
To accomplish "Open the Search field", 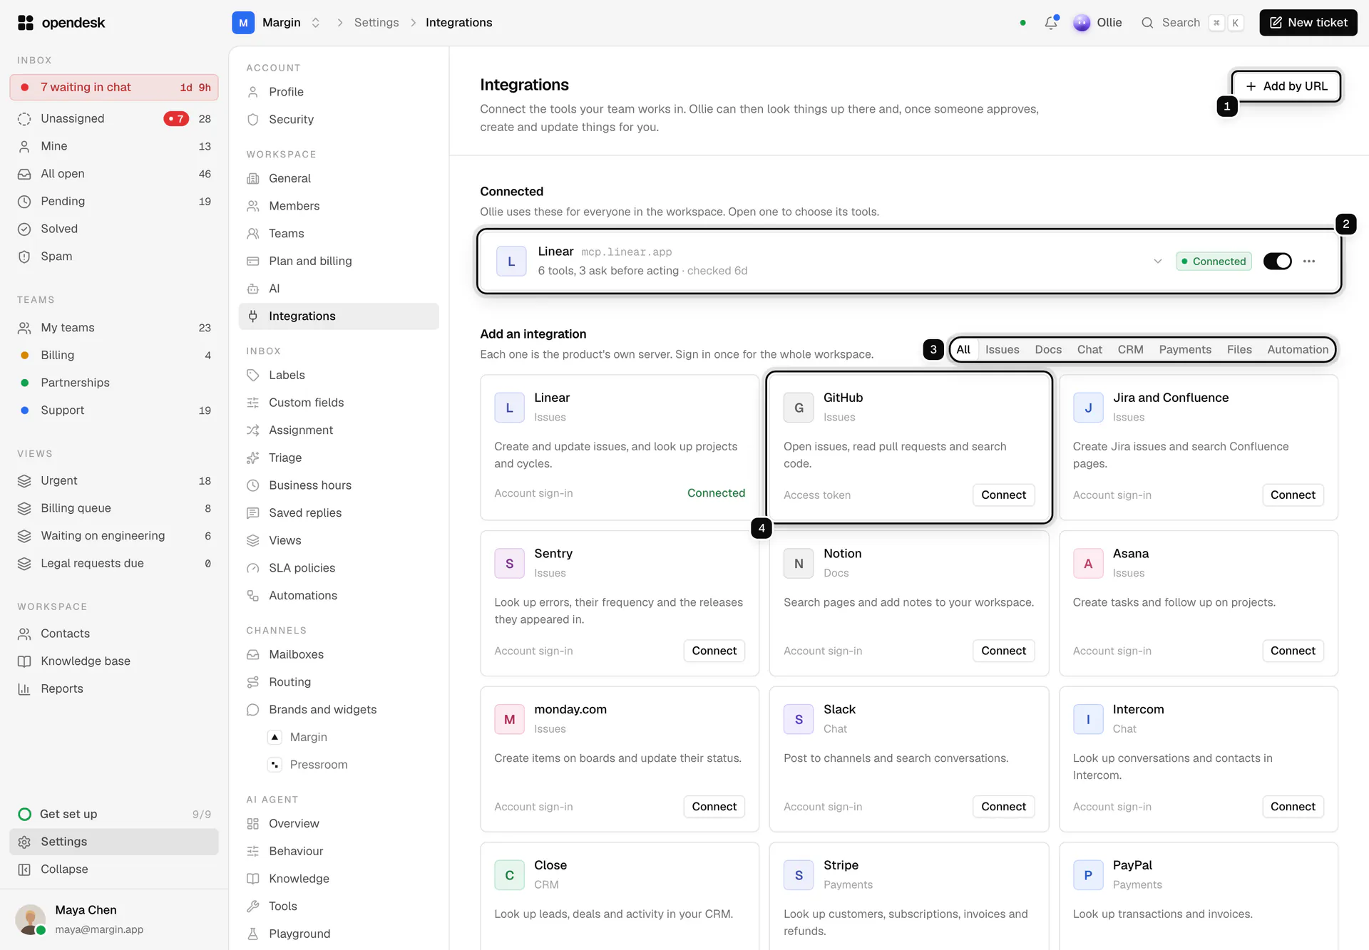I will 1192,23.
